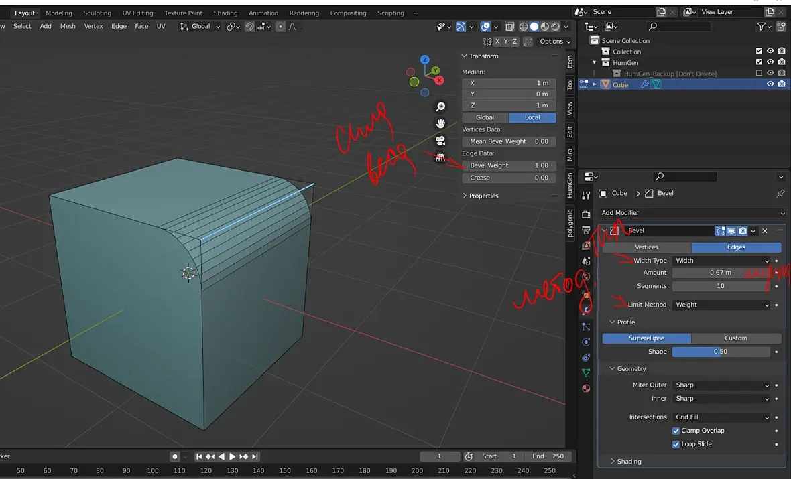The image size is (791, 479).
Task: Click the play animation button
Action: point(232,456)
